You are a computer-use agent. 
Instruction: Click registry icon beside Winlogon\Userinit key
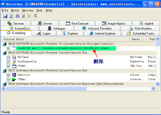pyautogui.click(x=5, y=44)
